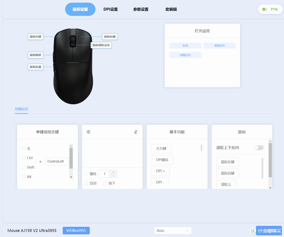284x237 pixels.
Task: Click the ControlLeft key input field
Action: pos(57,161)
